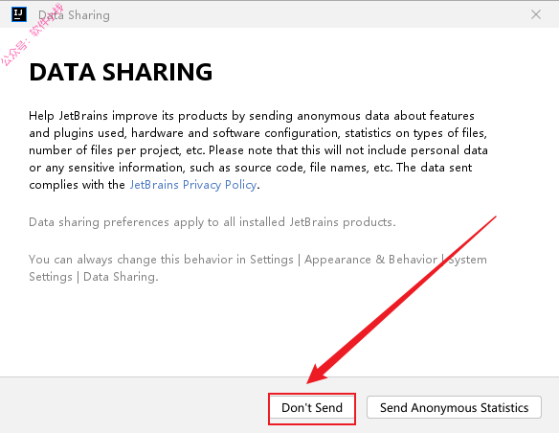The width and height of the screenshot is (559, 433).
Task: Click the "hardware and software configuration" text
Action: pos(235,133)
